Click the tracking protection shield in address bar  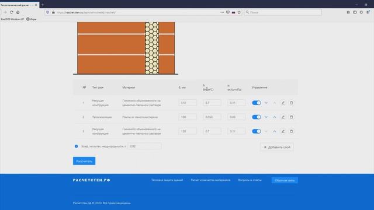click(48, 12)
